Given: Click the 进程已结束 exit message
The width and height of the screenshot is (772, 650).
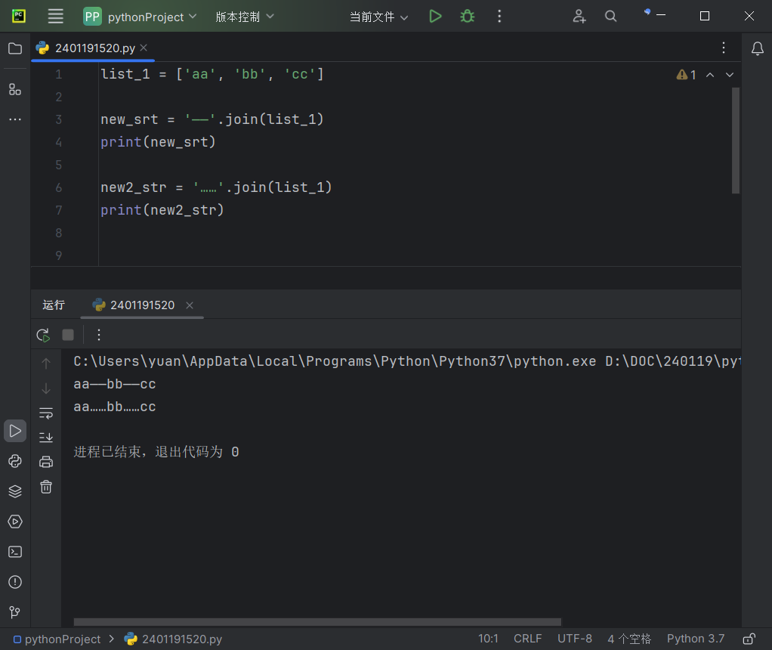Looking at the screenshot, I should pyautogui.click(x=156, y=452).
